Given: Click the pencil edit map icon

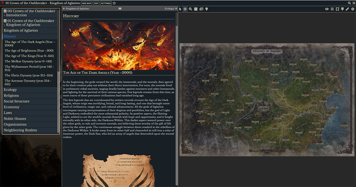Looking at the screenshot, I should 348,9.
